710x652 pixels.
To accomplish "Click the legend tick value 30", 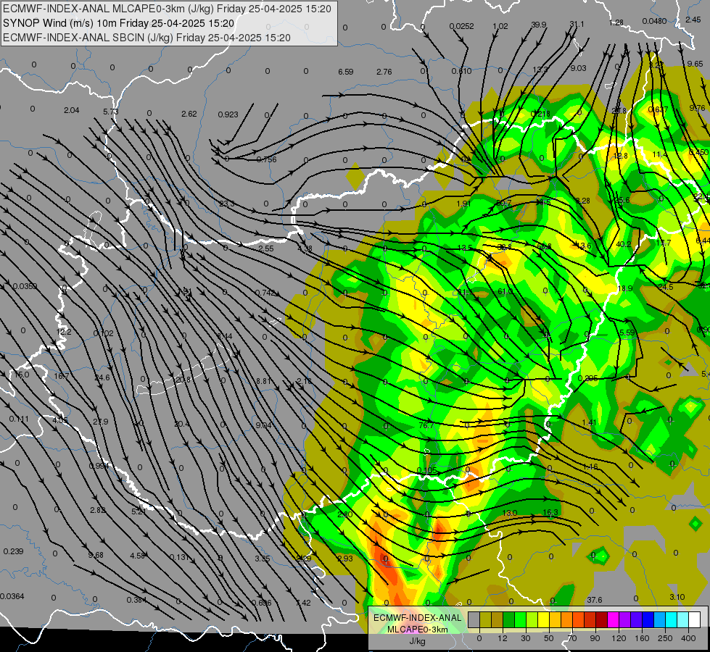I will pyautogui.click(x=526, y=638).
